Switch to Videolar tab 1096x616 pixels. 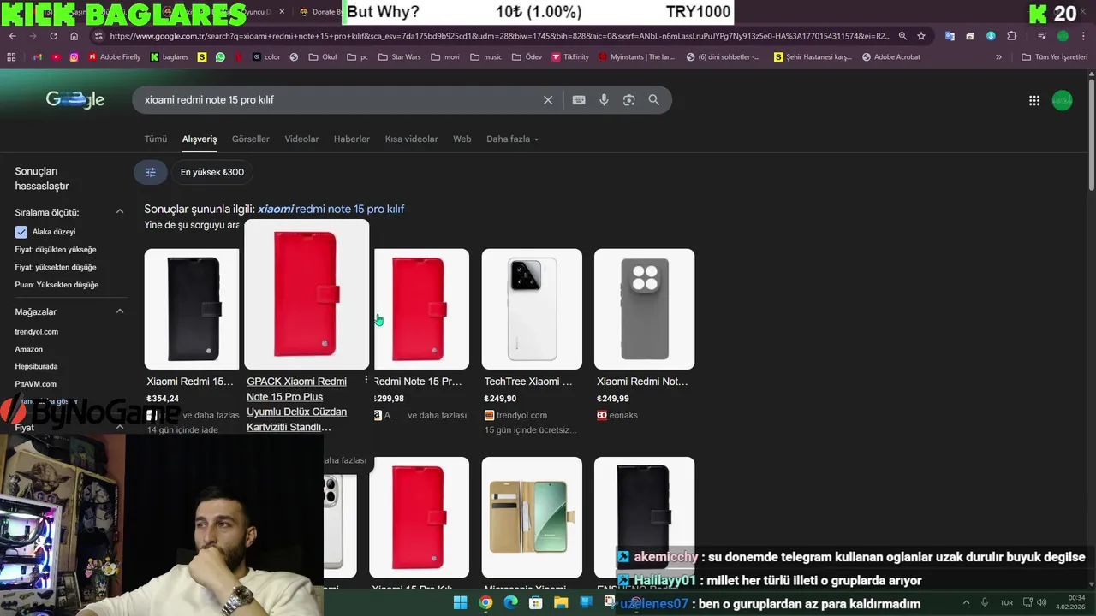point(301,139)
